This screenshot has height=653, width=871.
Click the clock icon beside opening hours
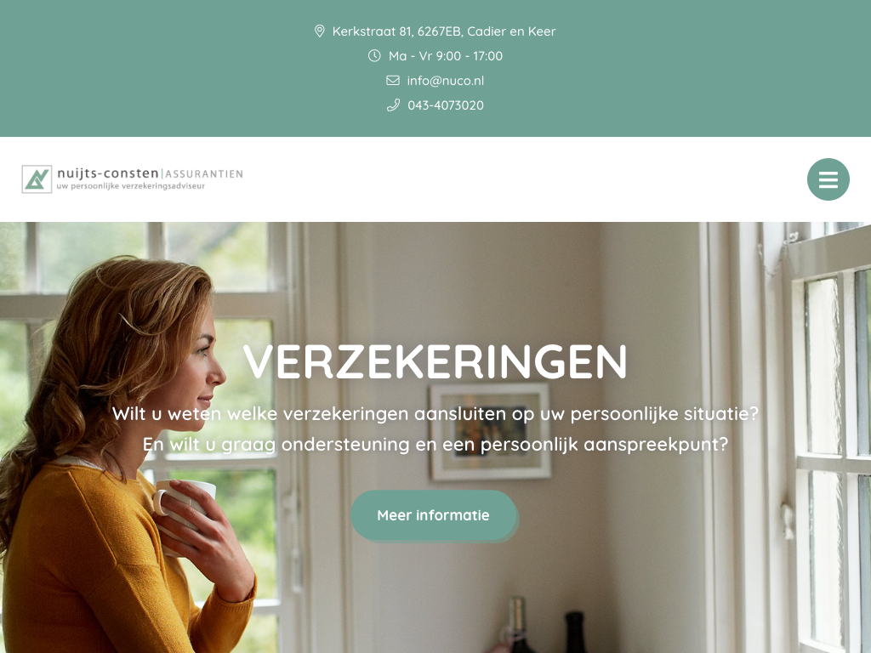click(374, 55)
